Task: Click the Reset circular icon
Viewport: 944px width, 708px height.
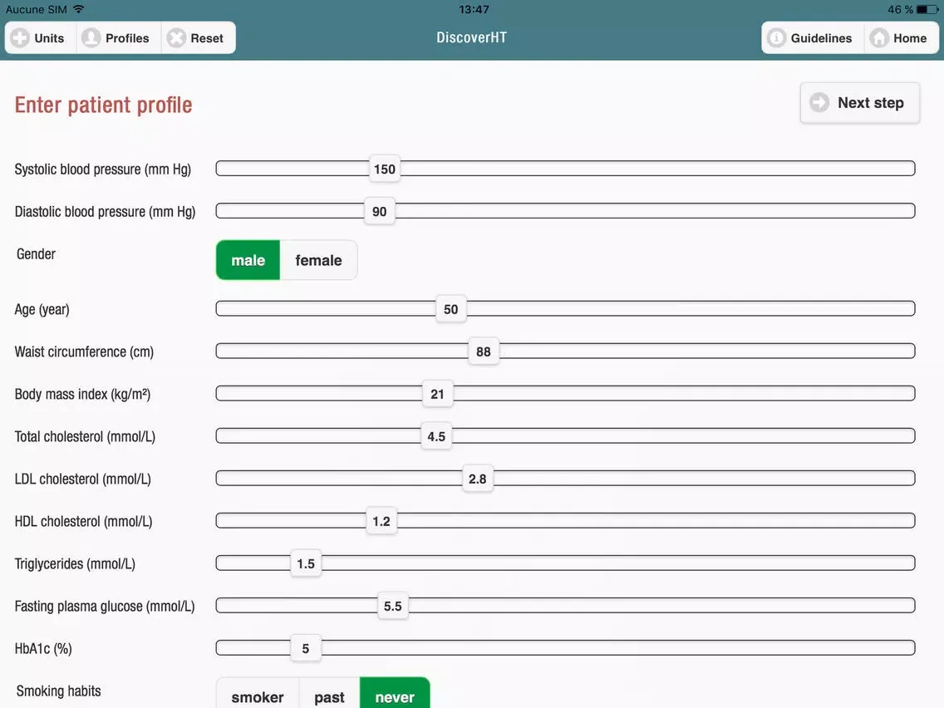Action: point(175,37)
